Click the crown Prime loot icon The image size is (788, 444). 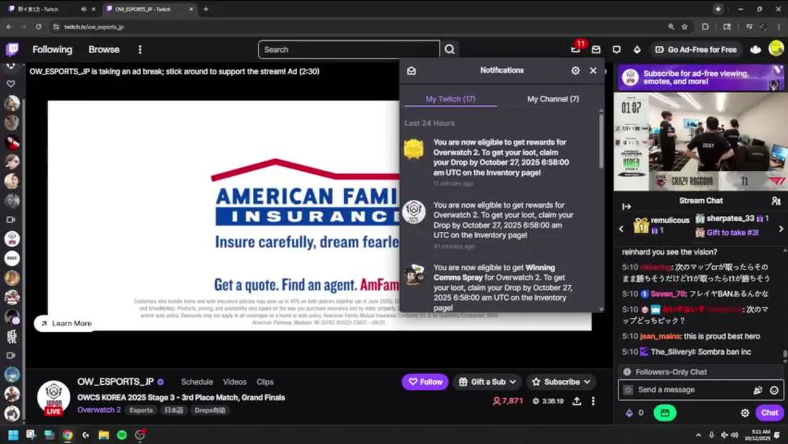[755, 49]
